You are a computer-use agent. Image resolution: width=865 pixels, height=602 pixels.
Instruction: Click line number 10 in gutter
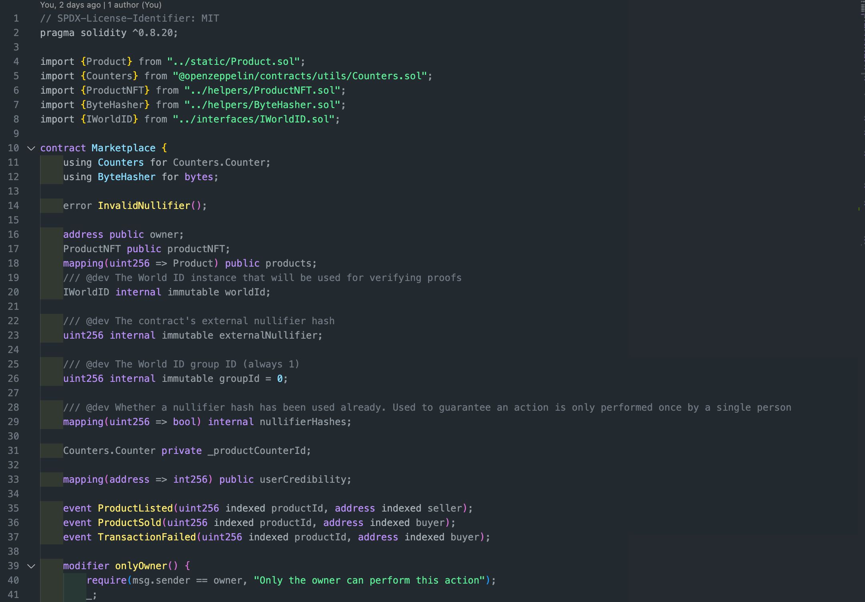click(x=13, y=148)
